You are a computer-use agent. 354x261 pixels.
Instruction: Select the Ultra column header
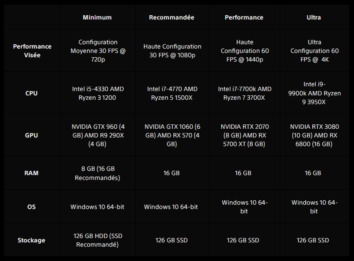314,17
